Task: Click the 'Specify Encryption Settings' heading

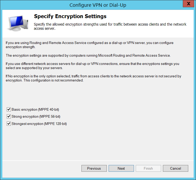Action: coord(70,17)
